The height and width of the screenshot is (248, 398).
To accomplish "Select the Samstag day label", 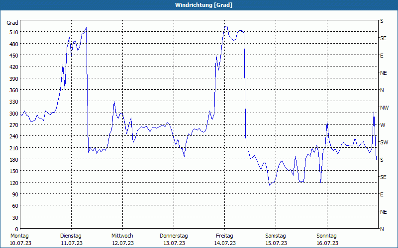I will (x=276, y=236).
